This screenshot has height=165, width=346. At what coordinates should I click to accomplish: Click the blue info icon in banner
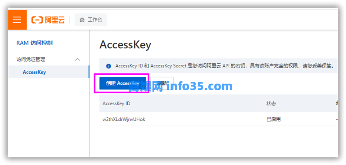click(x=108, y=66)
